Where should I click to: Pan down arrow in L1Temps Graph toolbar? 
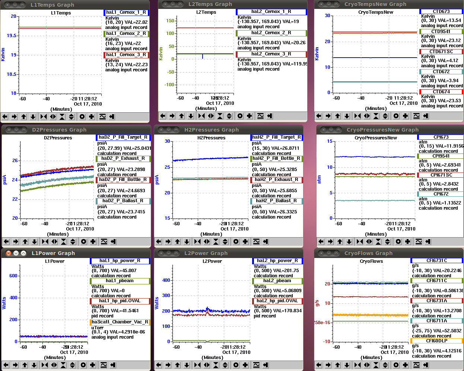[x=33, y=117]
